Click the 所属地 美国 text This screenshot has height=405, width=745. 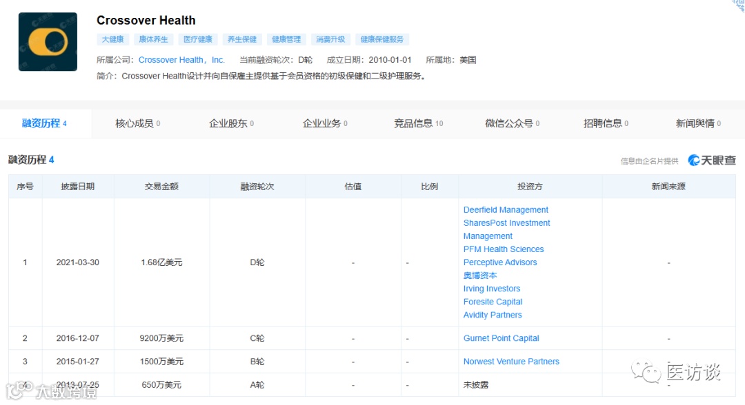pos(451,60)
